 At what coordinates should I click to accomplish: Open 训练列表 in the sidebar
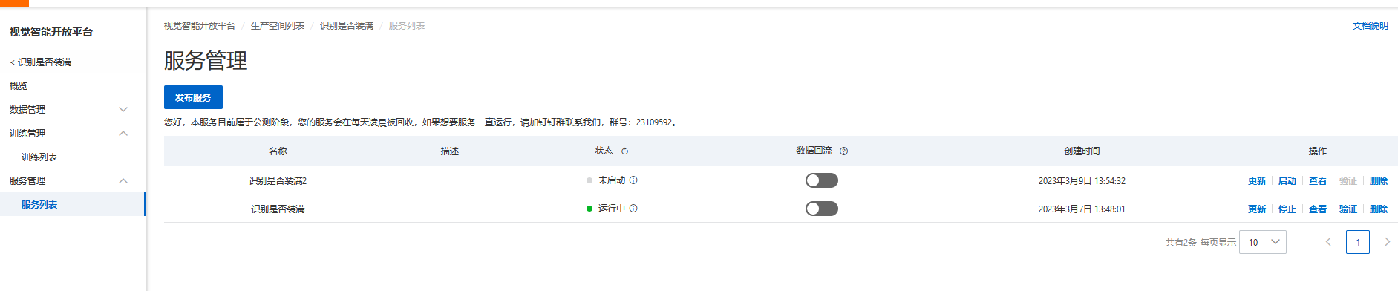[x=39, y=157]
